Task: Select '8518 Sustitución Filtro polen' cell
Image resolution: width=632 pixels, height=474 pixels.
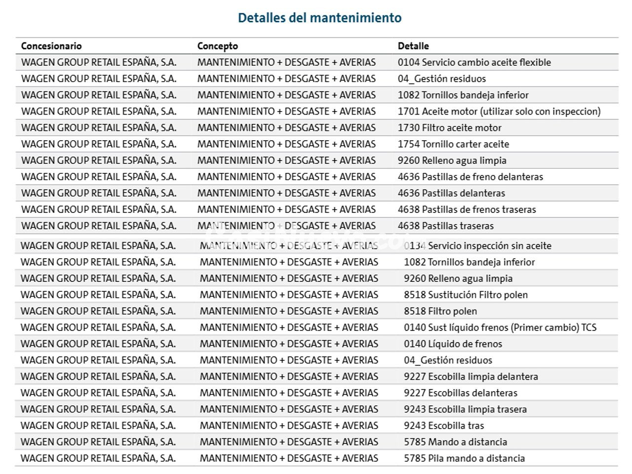Action: pyautogui.click(x=466, y=295)
